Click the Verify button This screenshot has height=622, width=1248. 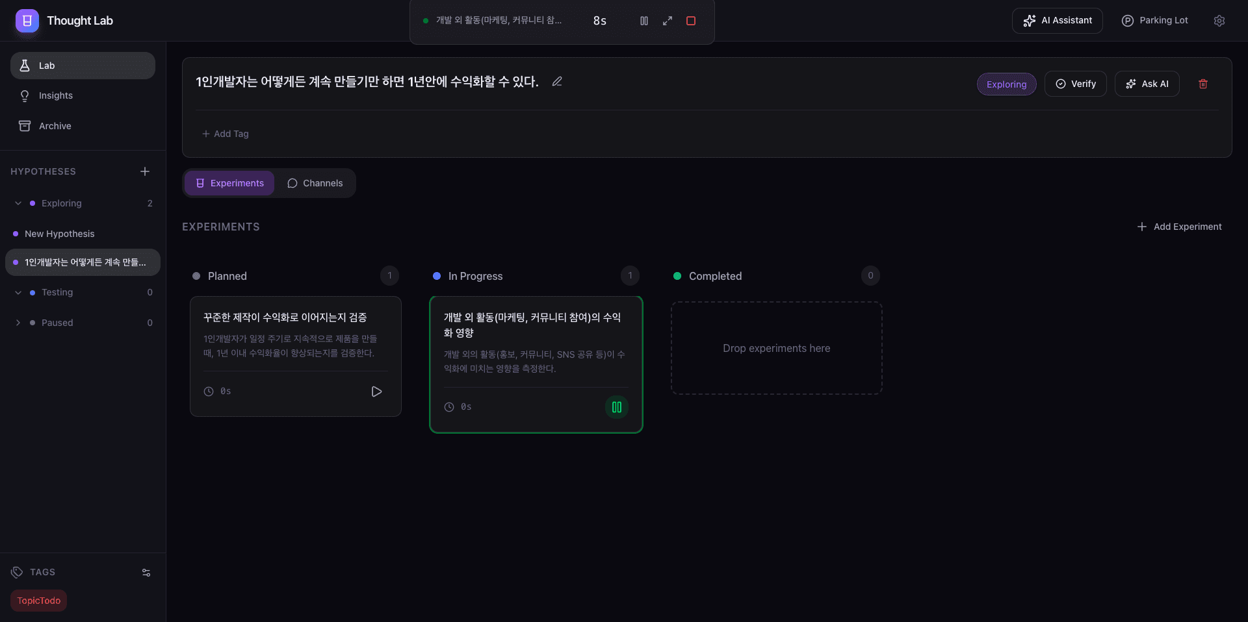[1075, 84]
